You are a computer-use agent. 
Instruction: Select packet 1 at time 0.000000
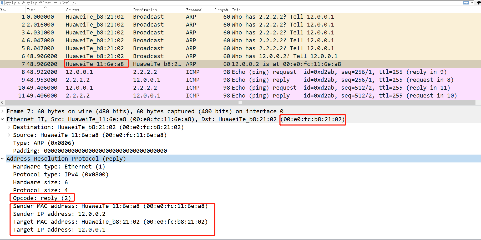[x=240, y=17]
